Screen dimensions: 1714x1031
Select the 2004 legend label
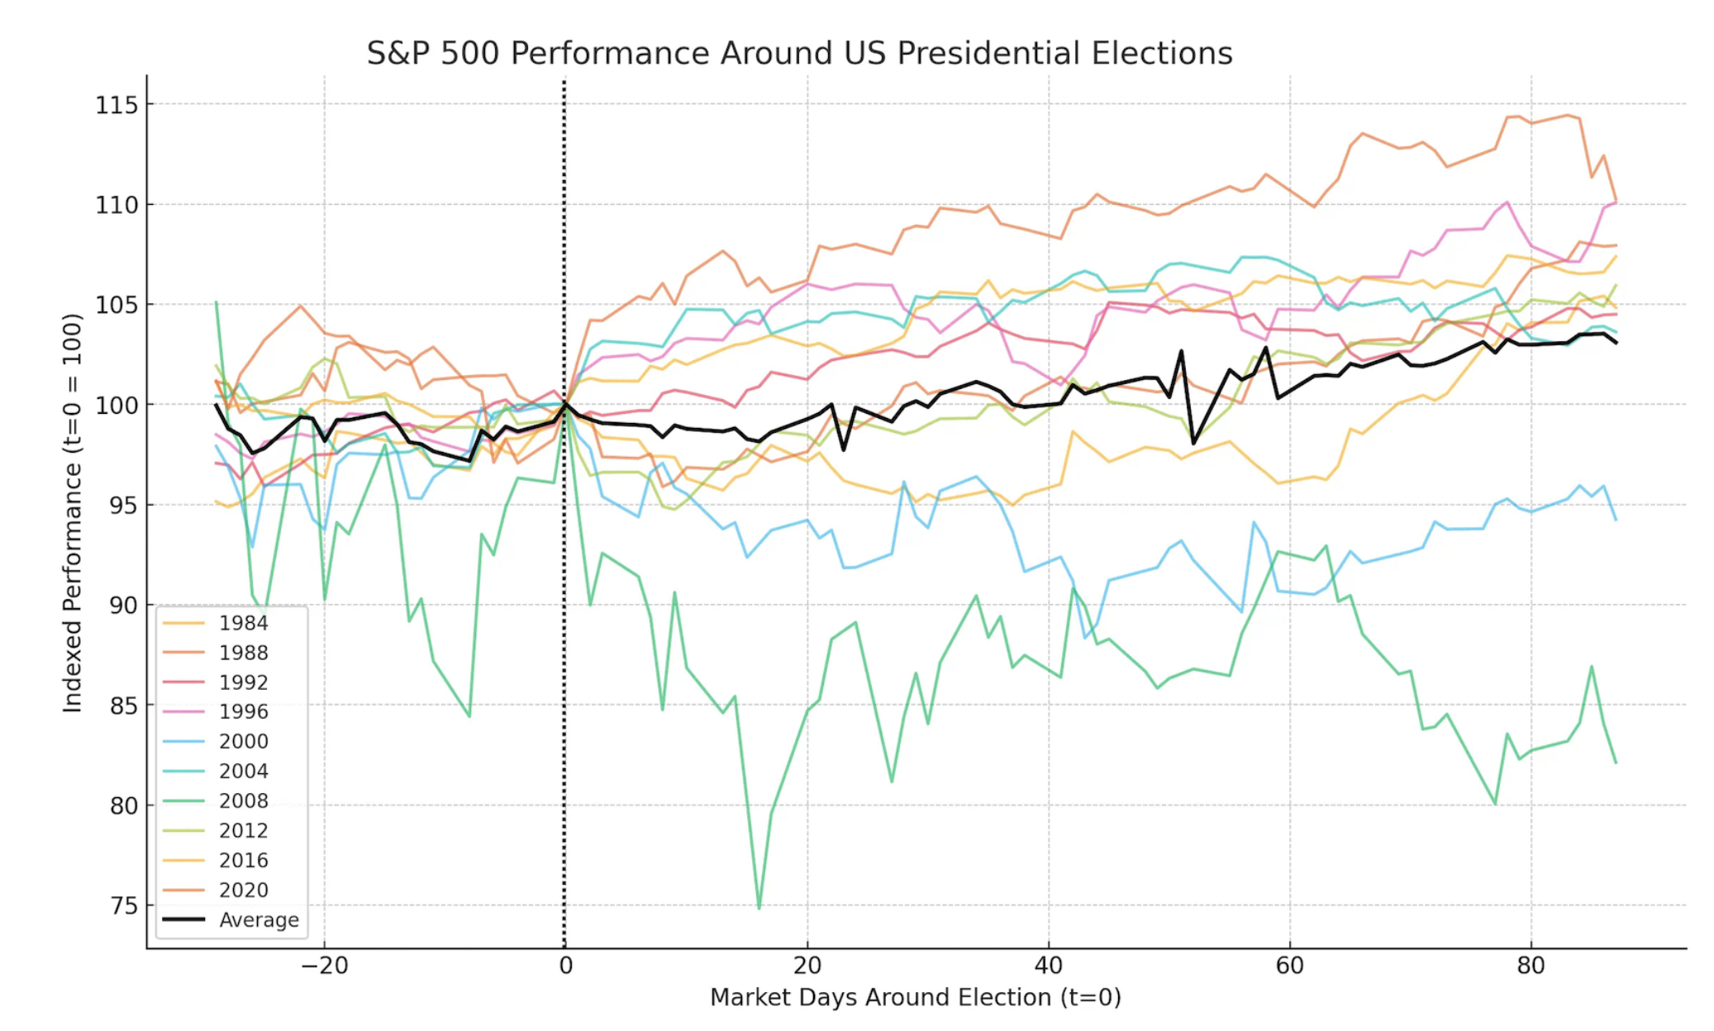coord(244,771)
